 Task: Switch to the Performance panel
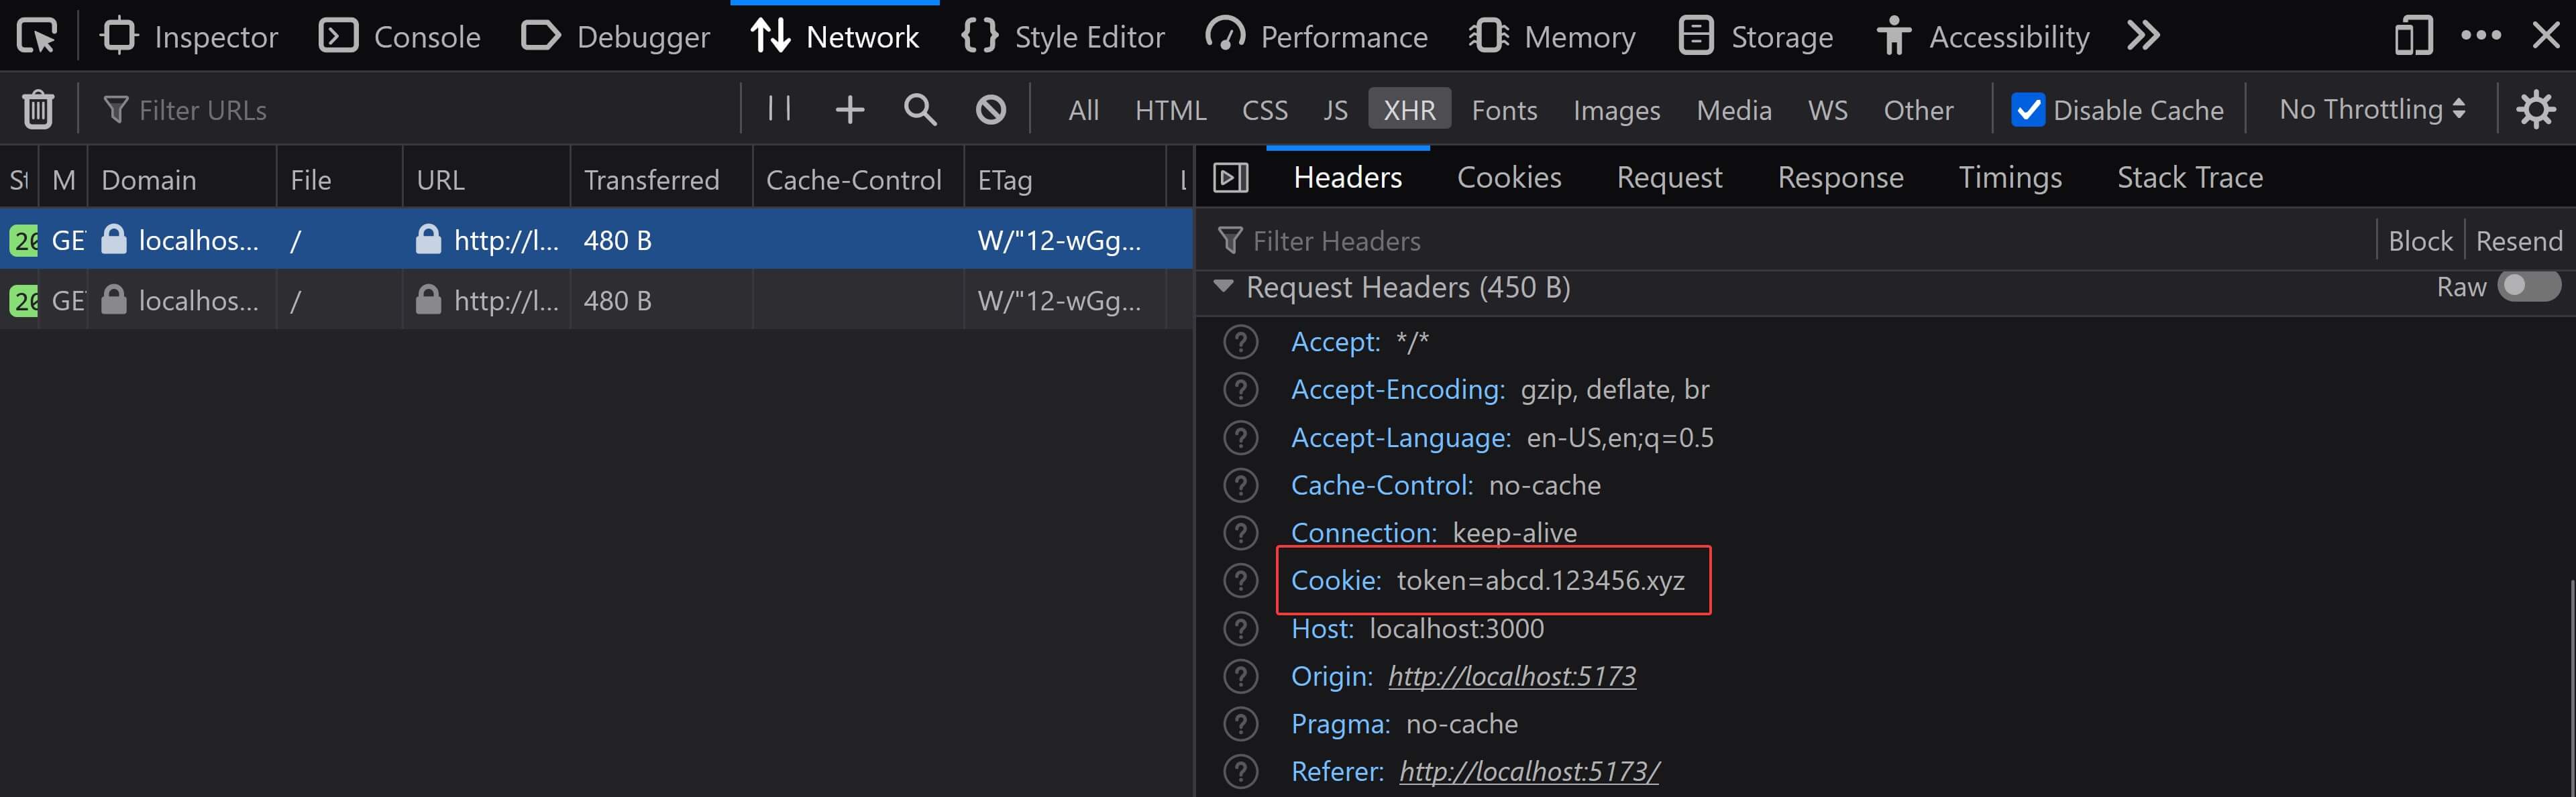(x=1316, y=36)
